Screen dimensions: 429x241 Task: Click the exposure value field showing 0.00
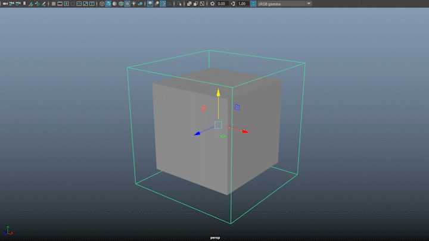point(222,4)
